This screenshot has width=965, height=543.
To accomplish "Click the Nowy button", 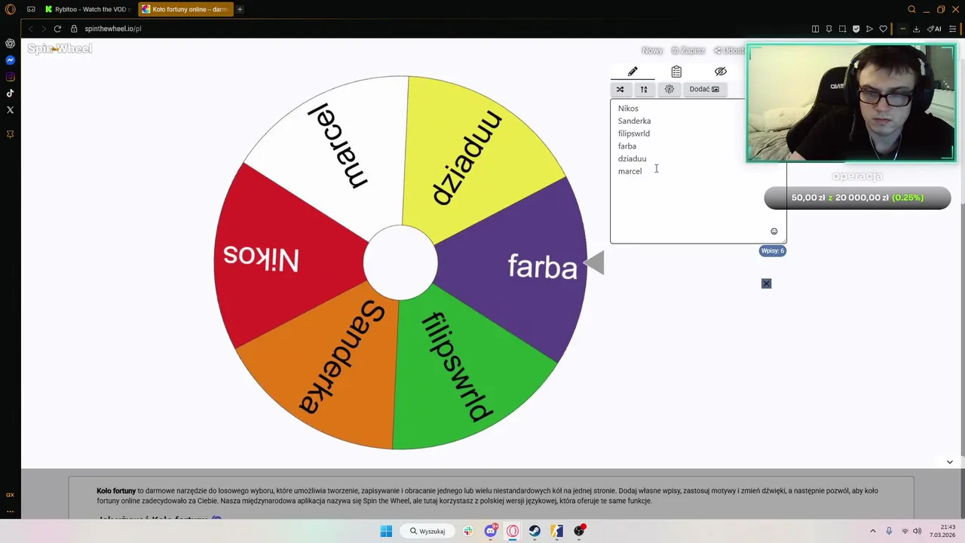I will [x=652, y=51].
